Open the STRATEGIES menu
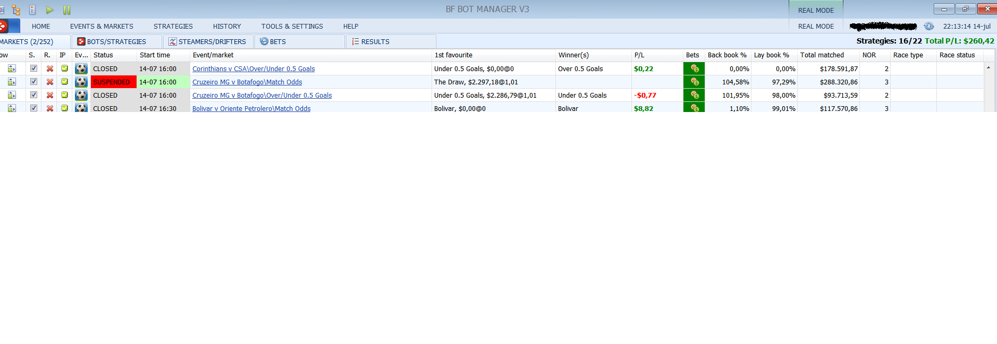Image resolution: width=997 pixels, height=344 pixels. pyautogui.click(x=173, y=26)
